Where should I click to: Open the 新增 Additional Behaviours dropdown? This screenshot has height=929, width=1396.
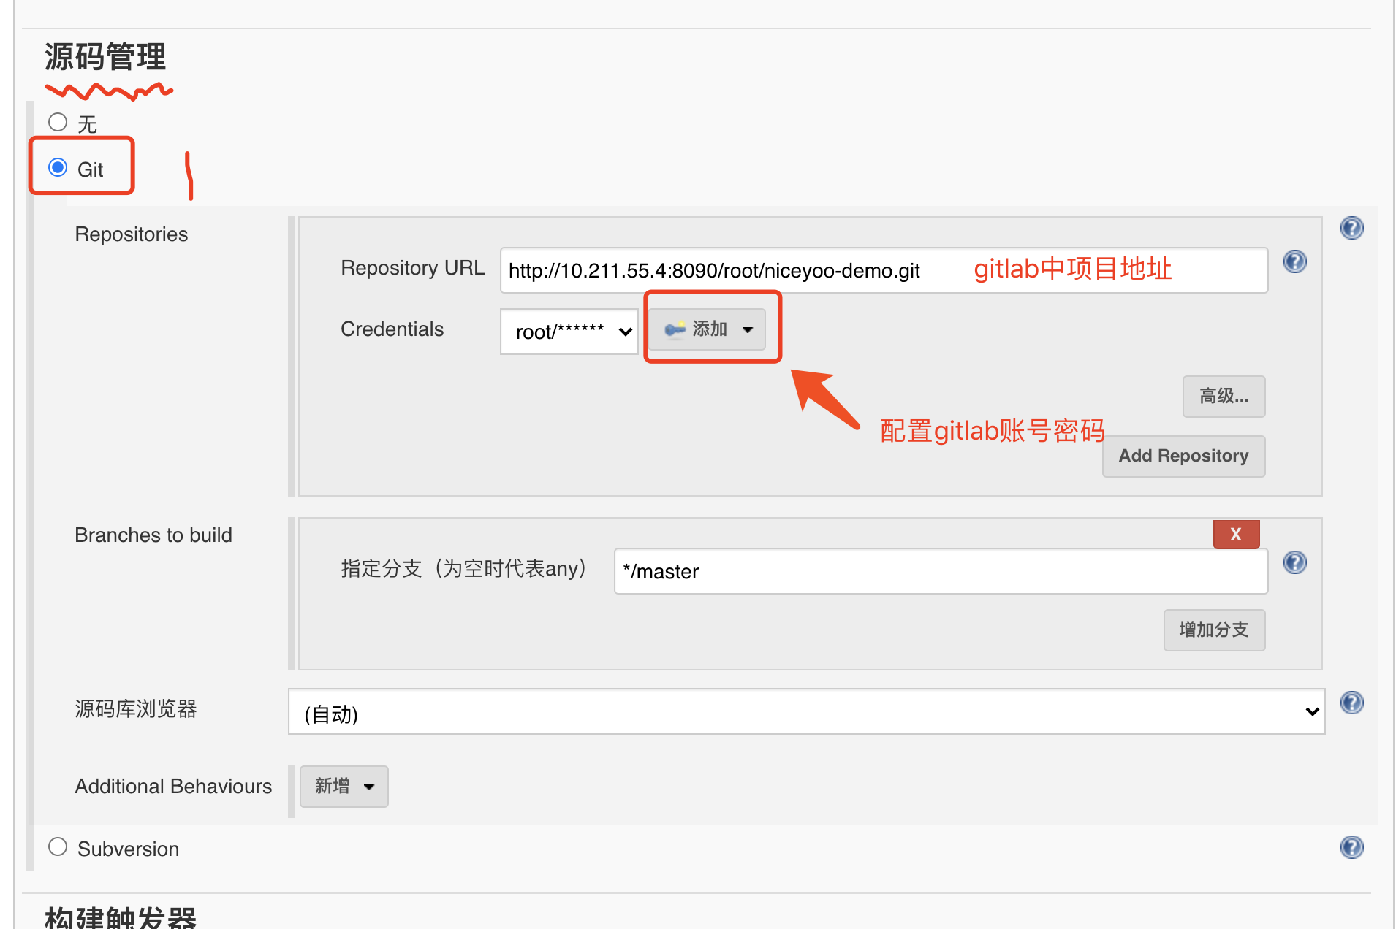coord(344,787)
